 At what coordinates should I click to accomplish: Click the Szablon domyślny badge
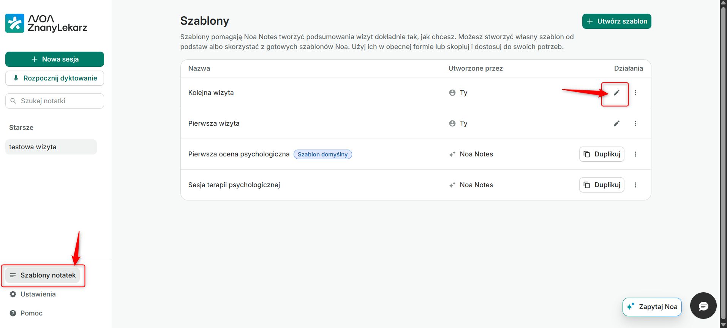323,155
